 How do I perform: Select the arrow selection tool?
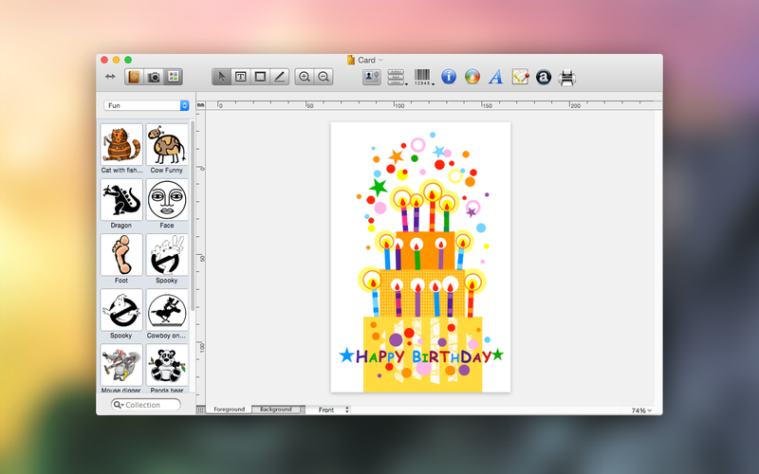pyautogui.click(x=221, y=77)
